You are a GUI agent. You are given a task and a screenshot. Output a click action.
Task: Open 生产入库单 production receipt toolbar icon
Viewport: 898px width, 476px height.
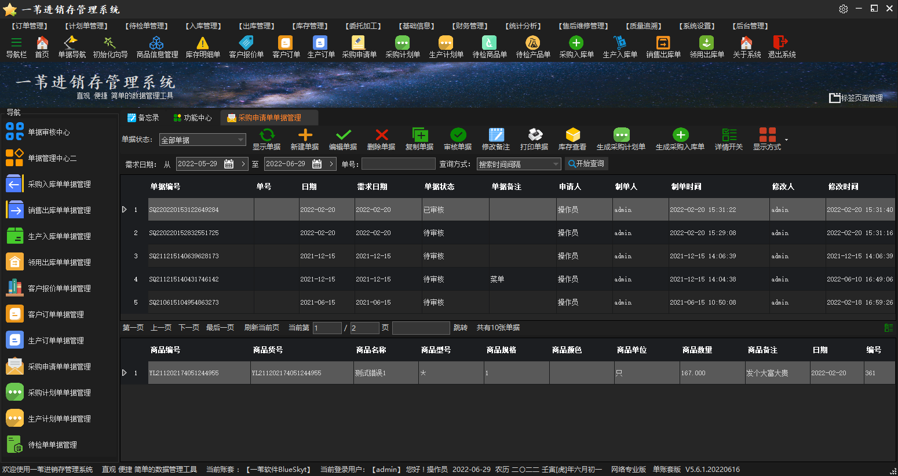pos(620,47)
